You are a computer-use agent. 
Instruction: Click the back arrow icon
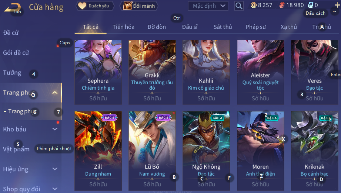coord(12,8)
